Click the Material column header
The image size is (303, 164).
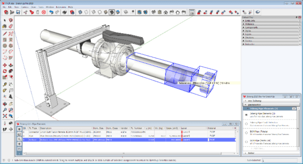click(x=221, y=128)
